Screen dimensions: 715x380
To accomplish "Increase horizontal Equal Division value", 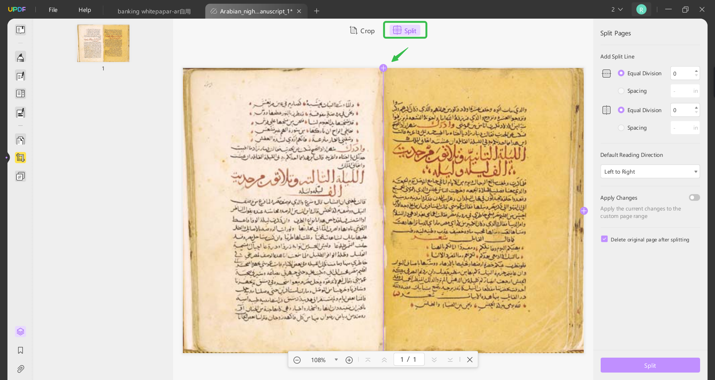I will 696,71.
